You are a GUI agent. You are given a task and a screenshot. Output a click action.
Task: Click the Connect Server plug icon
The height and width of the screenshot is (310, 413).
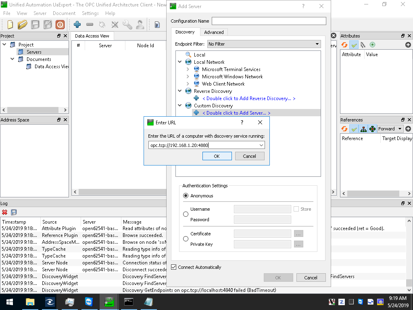pyautogui.click(x=102, y=25)
